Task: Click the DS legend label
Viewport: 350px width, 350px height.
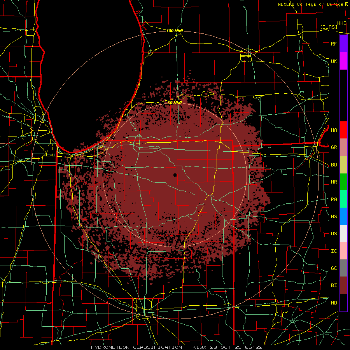Action: pyautogui.click(x=334, y=234)
